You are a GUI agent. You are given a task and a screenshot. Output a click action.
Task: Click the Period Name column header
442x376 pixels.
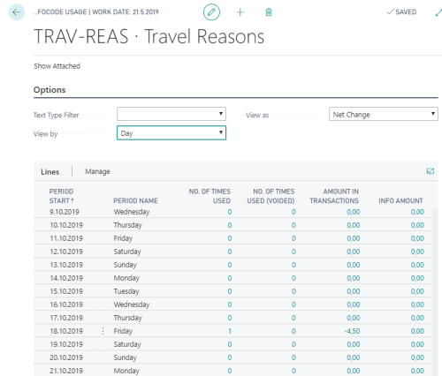135,200
